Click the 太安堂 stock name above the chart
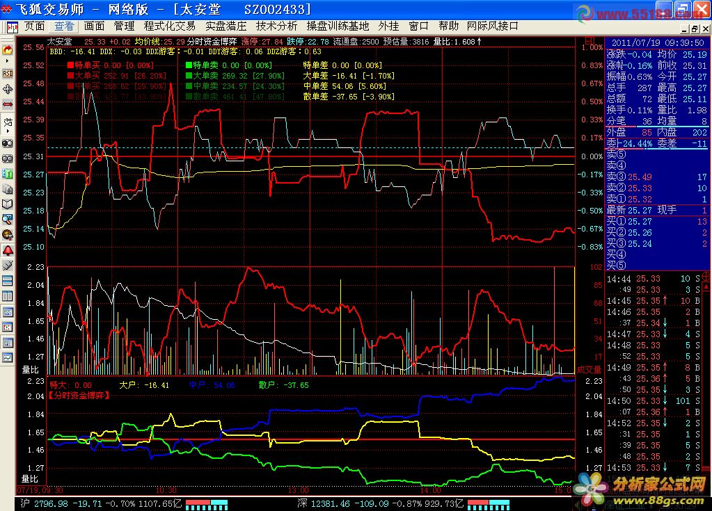The height and width of the screenshot is (511, 712). click(59, 42)
